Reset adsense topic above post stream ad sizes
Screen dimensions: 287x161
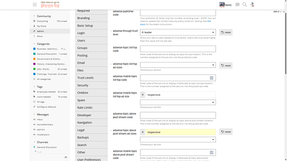coord(226,132)
